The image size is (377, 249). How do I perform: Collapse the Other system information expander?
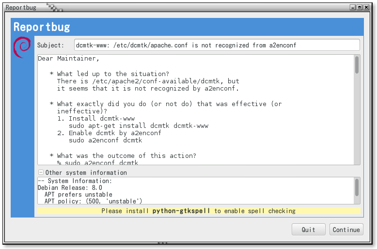click(41, 172)
